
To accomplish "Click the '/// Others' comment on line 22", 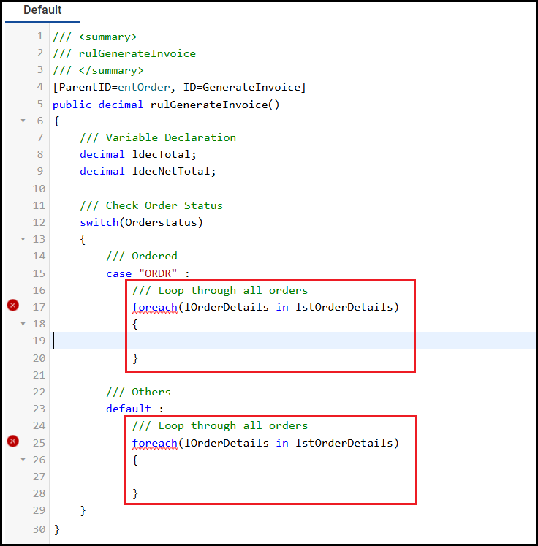I will click(138, 392).
